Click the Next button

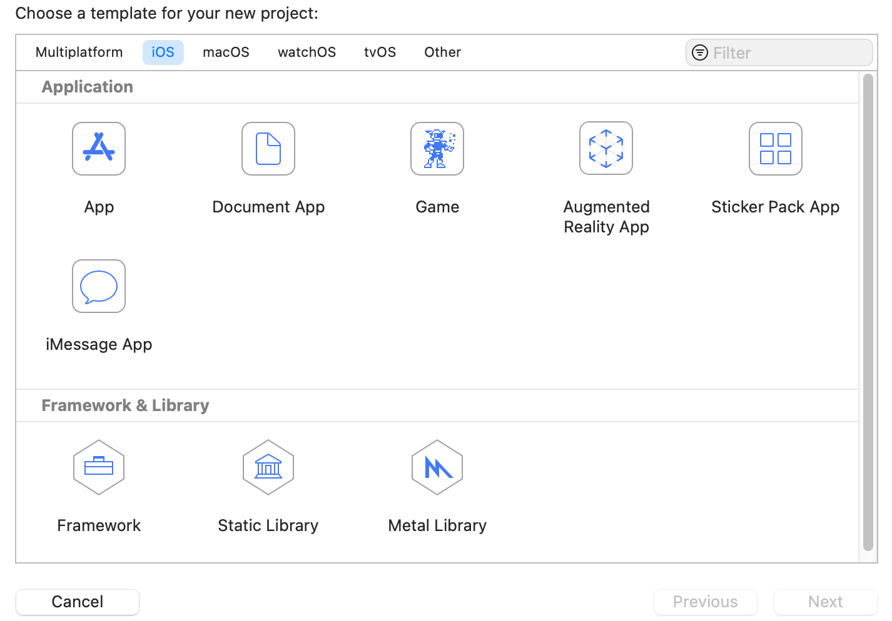pyautogui.click(x=826, y=602)
